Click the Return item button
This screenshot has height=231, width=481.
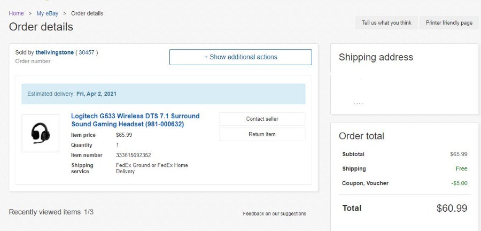(x=262, y=134)
